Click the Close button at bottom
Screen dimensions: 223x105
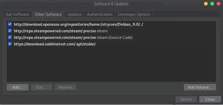click(210, 99)
